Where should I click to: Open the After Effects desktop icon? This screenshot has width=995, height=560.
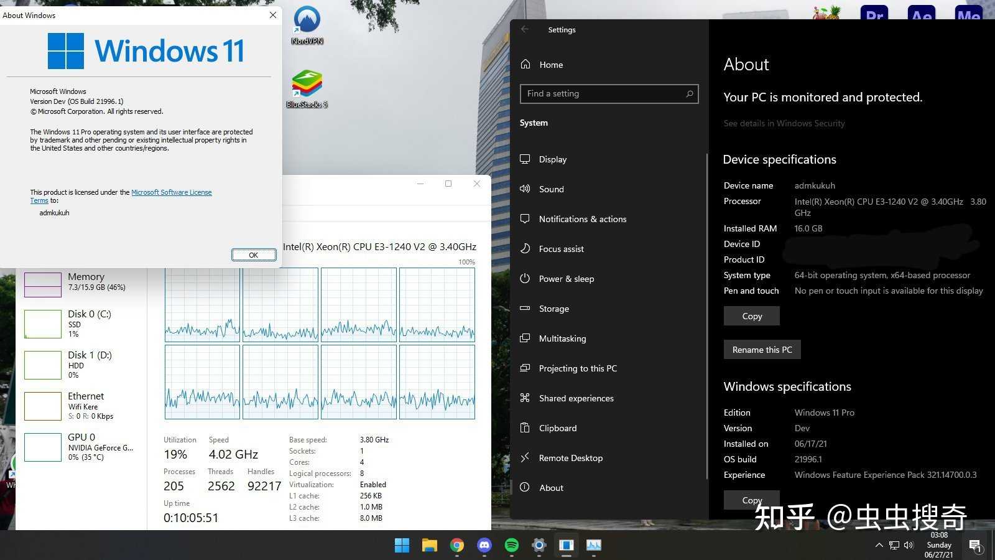click(922, 14)
